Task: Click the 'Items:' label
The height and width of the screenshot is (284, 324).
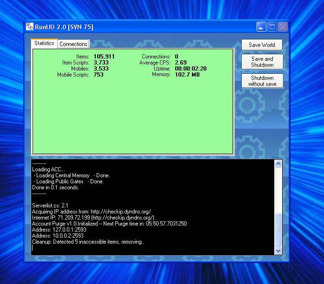Action: tap(83, 57)
